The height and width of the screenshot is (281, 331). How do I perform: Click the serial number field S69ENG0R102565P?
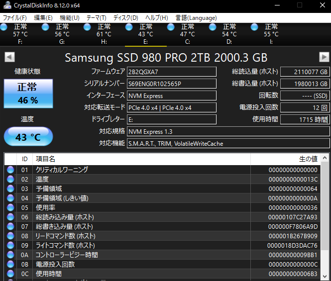click(x=172, y=84)
